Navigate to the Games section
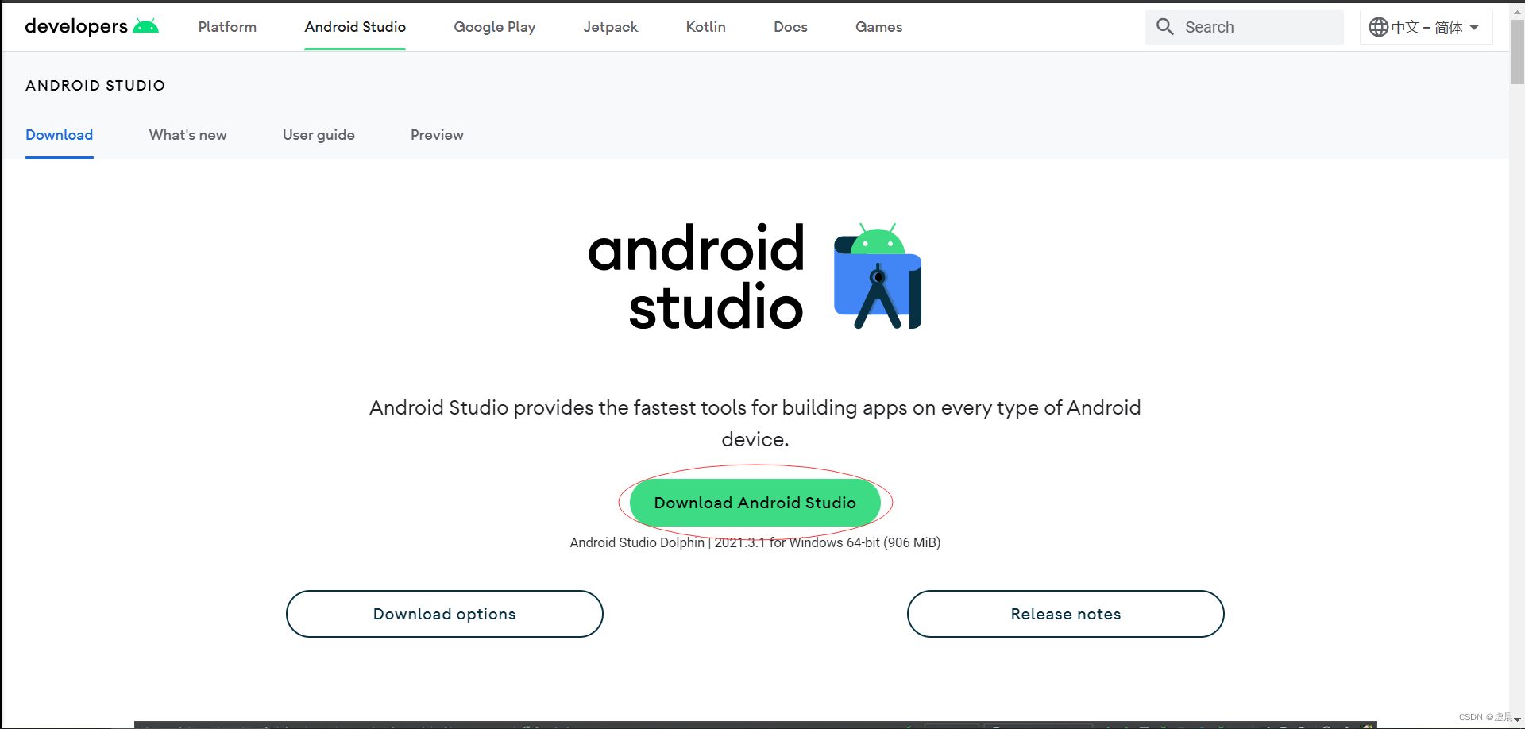Viewport: 1525px width, 729px height. pos(878,26)
